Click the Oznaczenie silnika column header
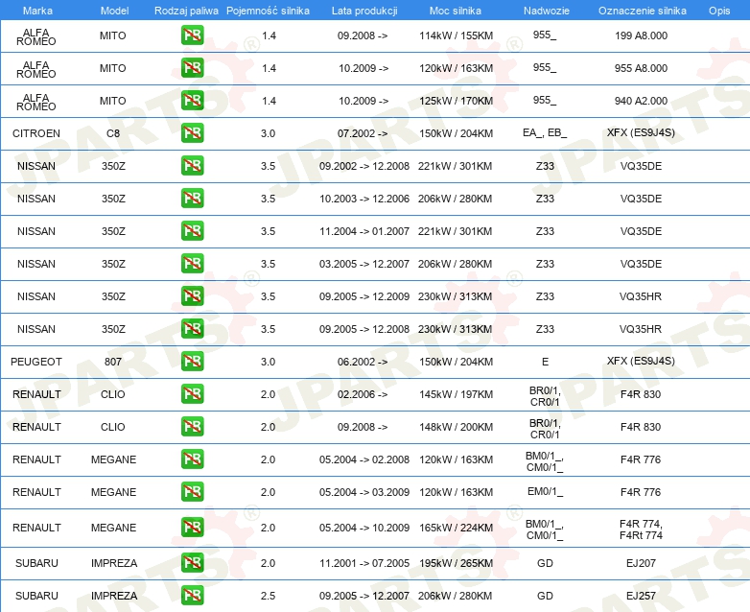Screen dimensions: 750x612 pyautogui.click(x=642, y=11)
